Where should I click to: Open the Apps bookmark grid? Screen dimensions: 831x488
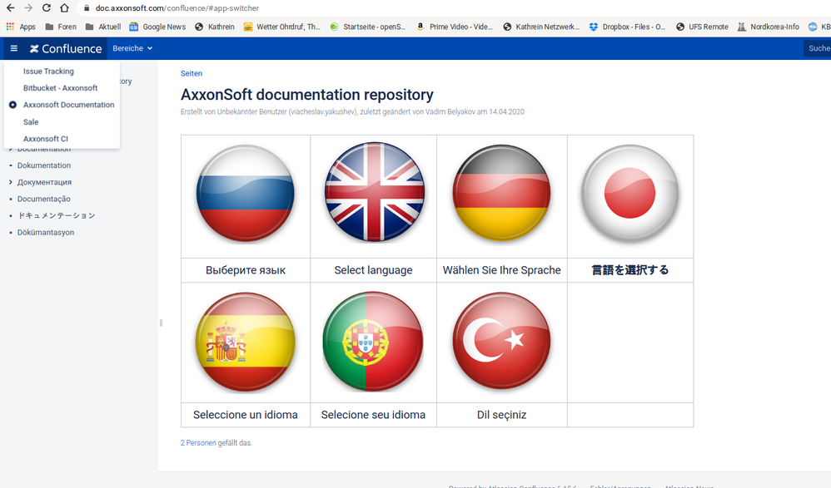[21, 27]
